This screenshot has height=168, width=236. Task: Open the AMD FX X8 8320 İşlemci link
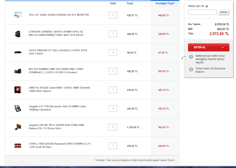tap(60, 89)
